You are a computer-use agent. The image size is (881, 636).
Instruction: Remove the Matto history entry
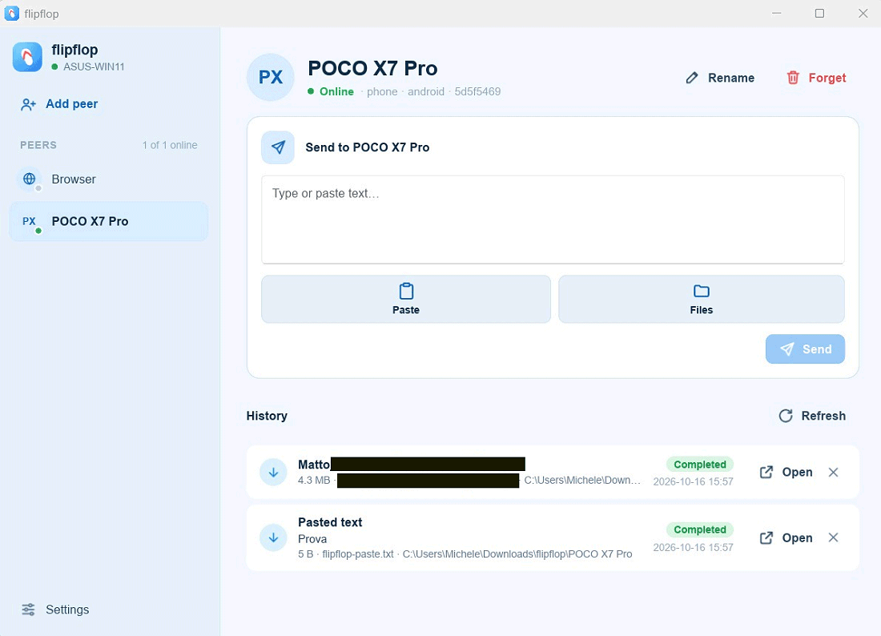pos(833,472)
